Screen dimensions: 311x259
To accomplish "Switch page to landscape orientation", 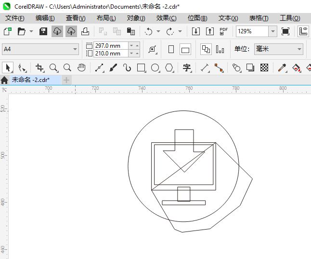I will (x=185, y=49).
